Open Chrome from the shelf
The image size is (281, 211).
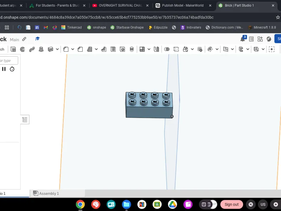[80, 204]
